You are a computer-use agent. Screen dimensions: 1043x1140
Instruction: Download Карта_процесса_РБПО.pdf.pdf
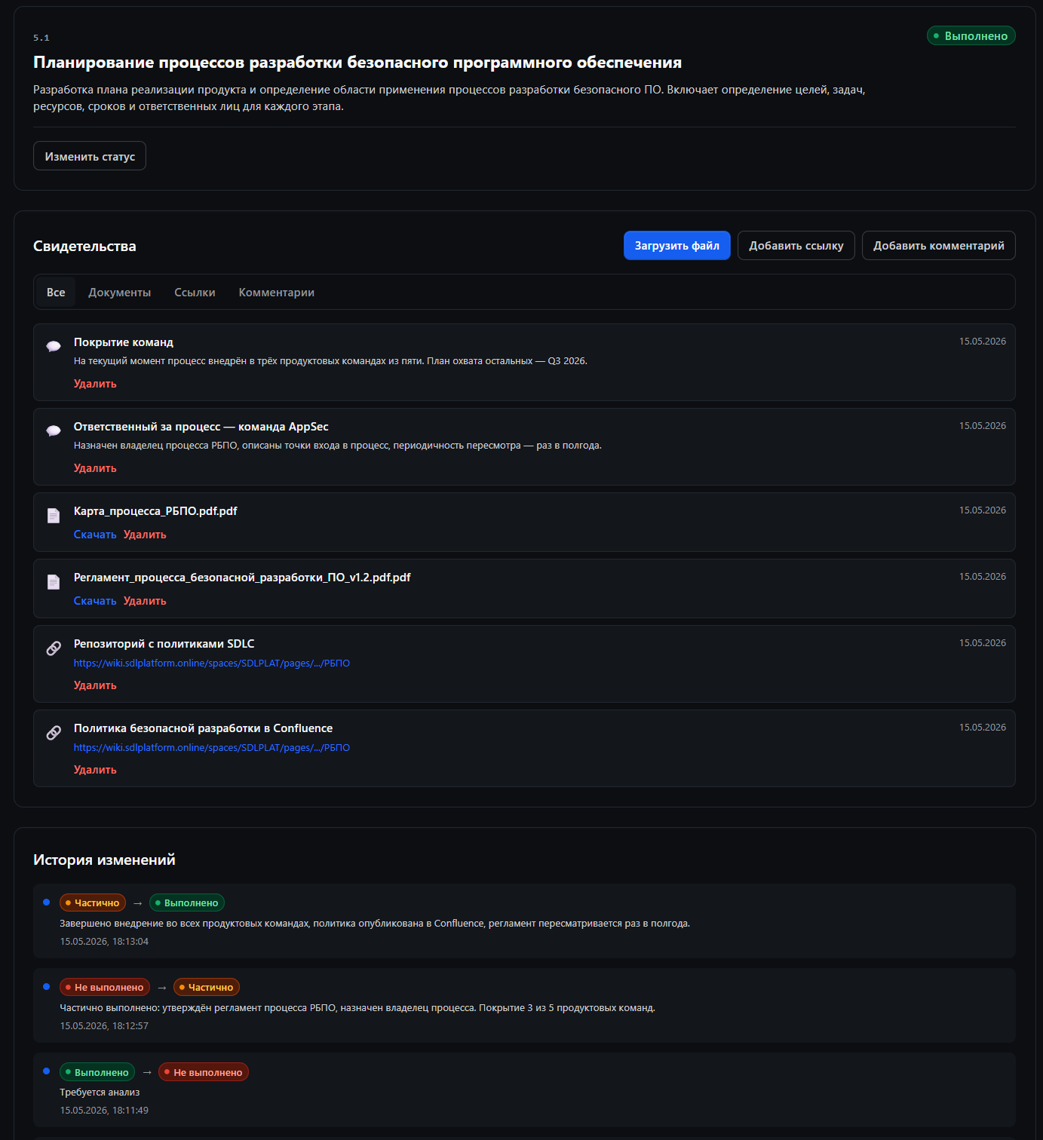(x=95, y=535)
